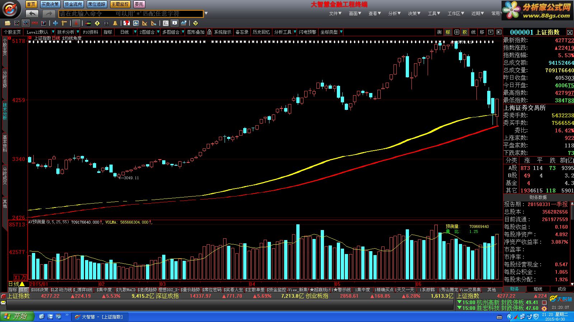Viewport: 574px width, 322px height.
Task: Open the 工具 menu
Action: 434,13
